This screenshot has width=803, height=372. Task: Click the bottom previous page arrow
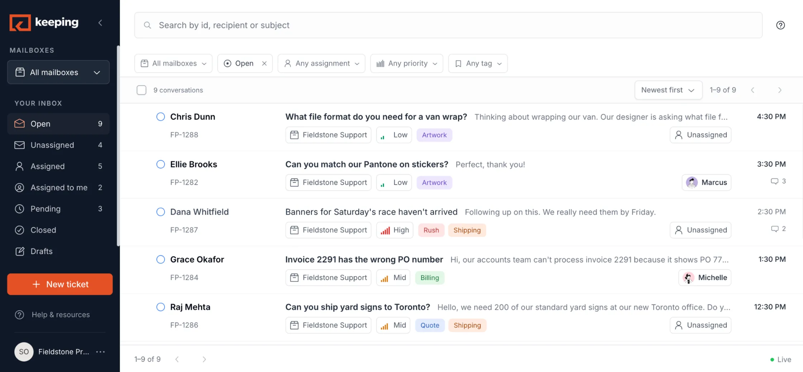(177, 359)
